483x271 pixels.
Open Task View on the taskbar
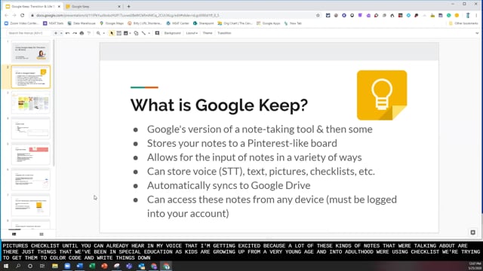pyautogui.click(x=42, y=266)
